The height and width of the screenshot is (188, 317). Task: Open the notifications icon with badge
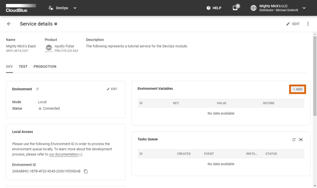(x=236, y=7)
